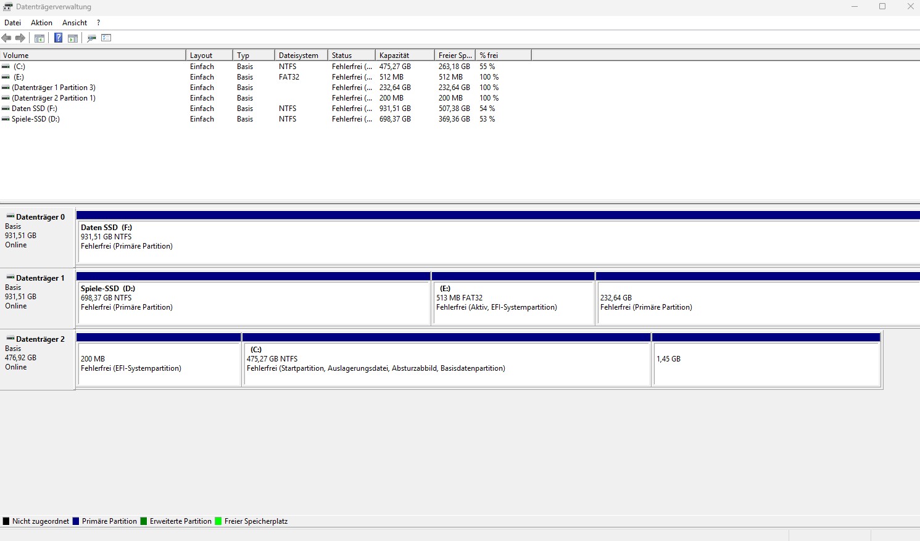Select the Spiele-SSD (D:) partition block

pyautogui.click(x=254, y=299)
